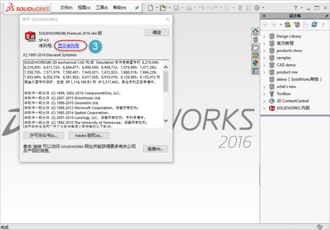Image resolution: width=330 pixels, height=230 pixels.
Task: Expand the 官方教程 folder
Action: 265,43
